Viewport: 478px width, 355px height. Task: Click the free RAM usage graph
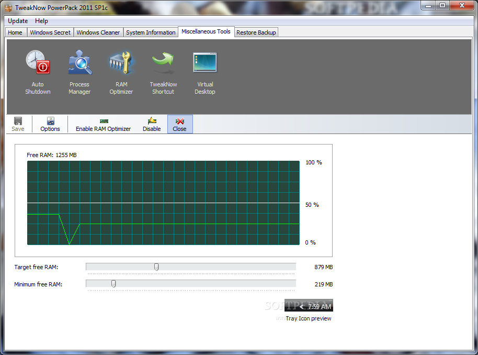163,203
